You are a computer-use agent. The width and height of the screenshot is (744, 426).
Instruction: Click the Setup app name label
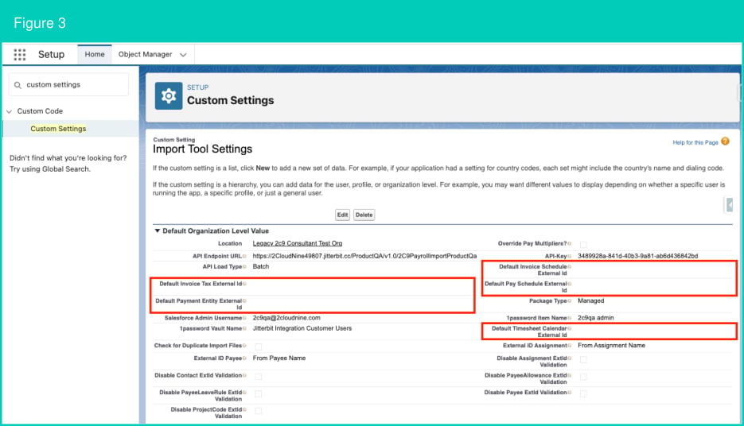click(x=51, y=55)
